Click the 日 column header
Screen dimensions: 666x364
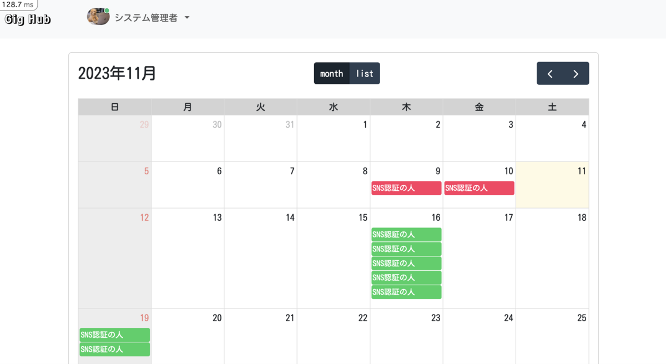point(115,107)
